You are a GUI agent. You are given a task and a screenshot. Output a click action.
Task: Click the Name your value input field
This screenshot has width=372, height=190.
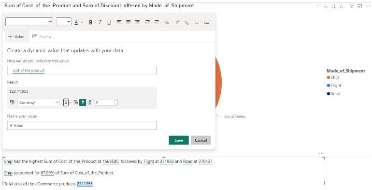click(x=82, y=125)
